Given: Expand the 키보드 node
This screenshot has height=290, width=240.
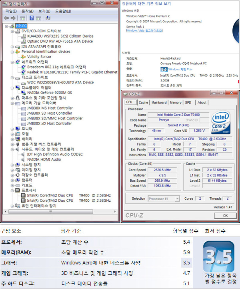Looking at the screenshot, I should point(12,185).
